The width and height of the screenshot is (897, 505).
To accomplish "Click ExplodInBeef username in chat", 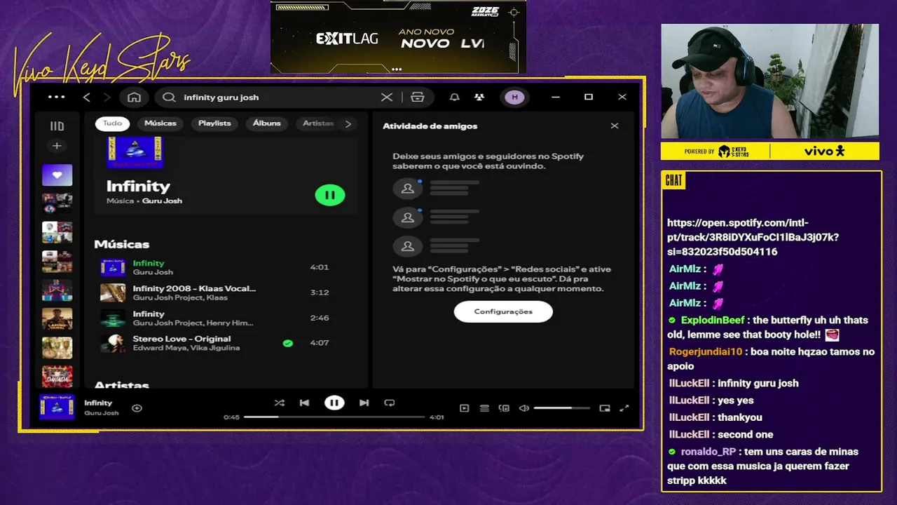I will [713, 320].
